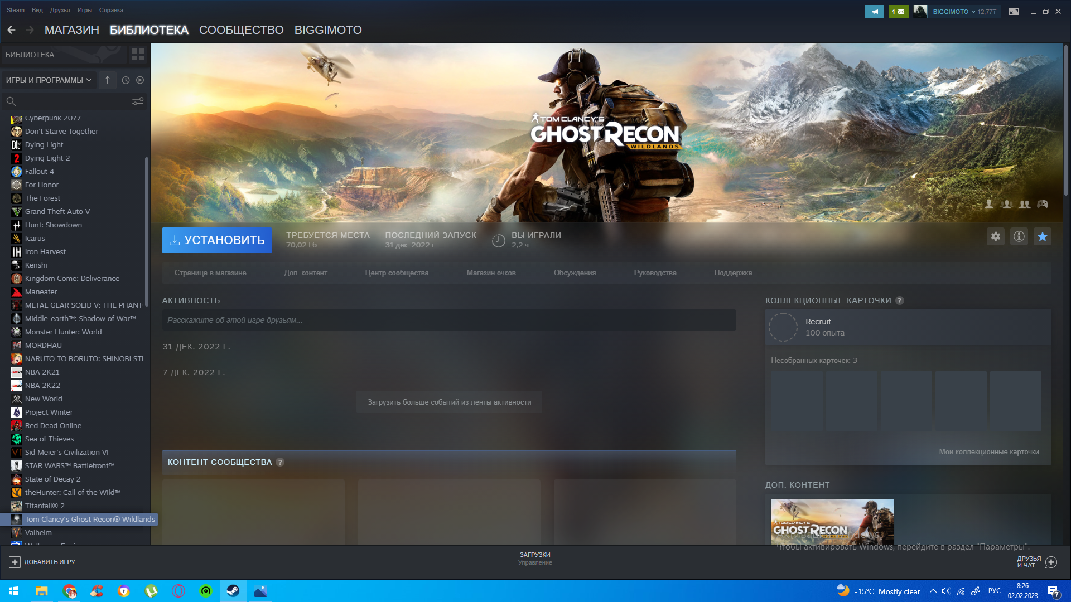Click the plus icon beside Add Game

pos(15,562)
